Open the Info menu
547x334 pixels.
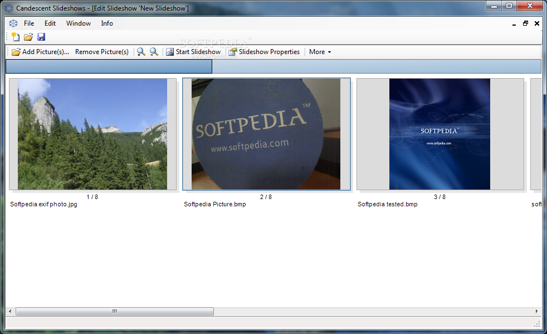[x=107, y=23]
